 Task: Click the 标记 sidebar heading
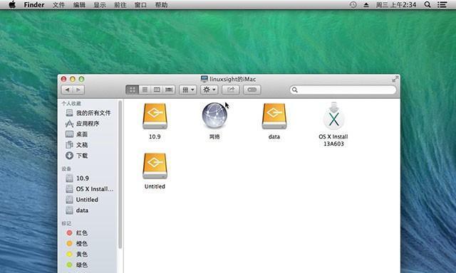(66, 223)
